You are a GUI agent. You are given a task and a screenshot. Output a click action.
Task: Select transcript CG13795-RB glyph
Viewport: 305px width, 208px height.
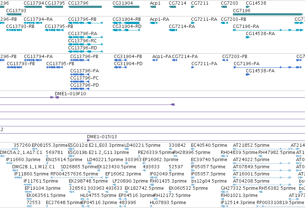click(54, 30)
